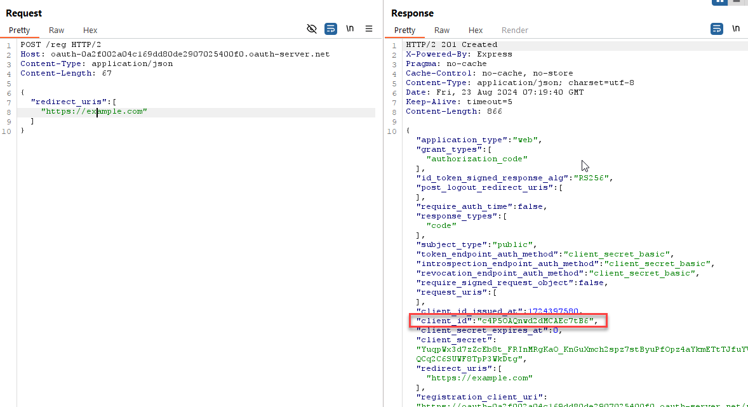Toggle word wrap in Response panel
This screenshot has height=407, width=748.
point(716,29)
